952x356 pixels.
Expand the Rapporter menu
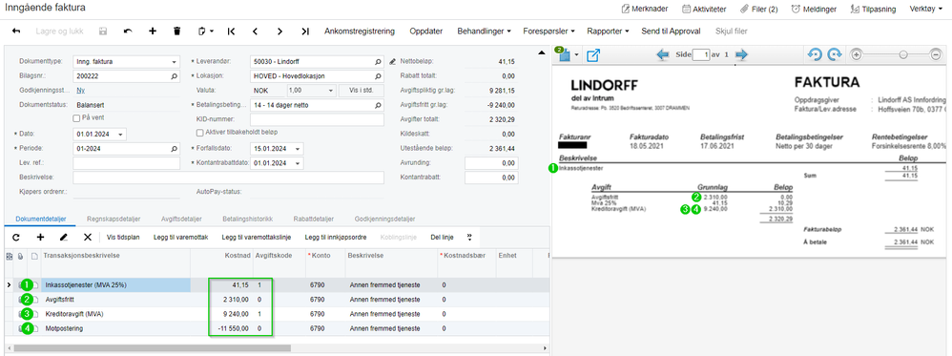[x=608, y=31]
